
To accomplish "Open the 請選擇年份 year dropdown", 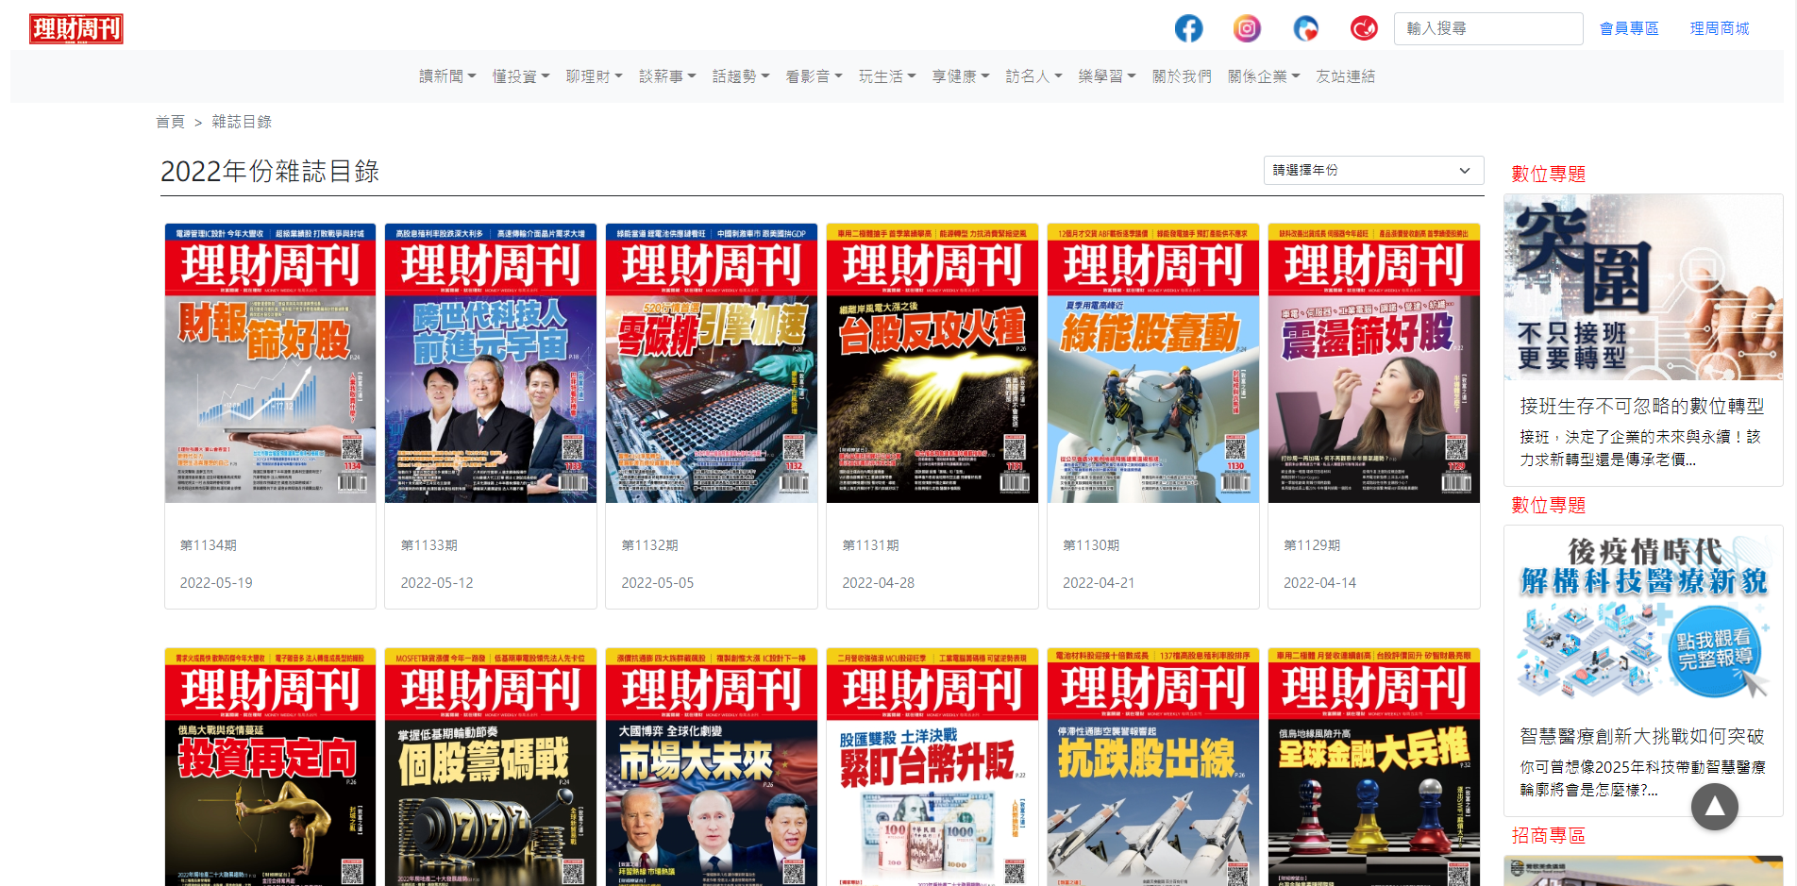I will point(1373,170).
